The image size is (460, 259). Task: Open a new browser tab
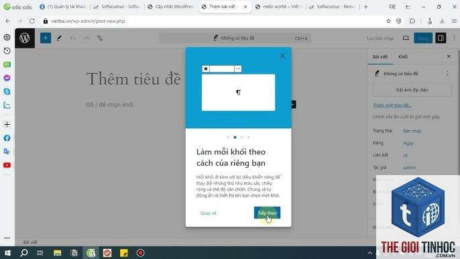tap(366, 7)
